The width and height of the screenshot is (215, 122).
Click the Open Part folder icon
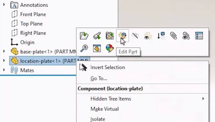pyautogui.click(x=84, y=36)
